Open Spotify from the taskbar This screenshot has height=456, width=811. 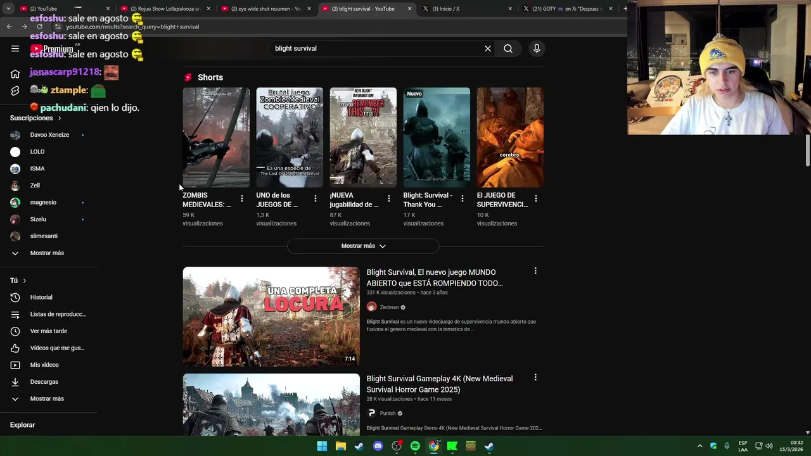pyautogui.click(x=415, y=446)
